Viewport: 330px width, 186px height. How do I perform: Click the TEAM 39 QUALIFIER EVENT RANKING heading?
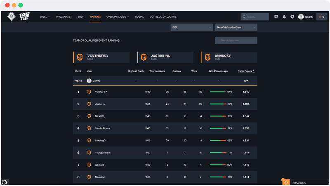[96, 40]
